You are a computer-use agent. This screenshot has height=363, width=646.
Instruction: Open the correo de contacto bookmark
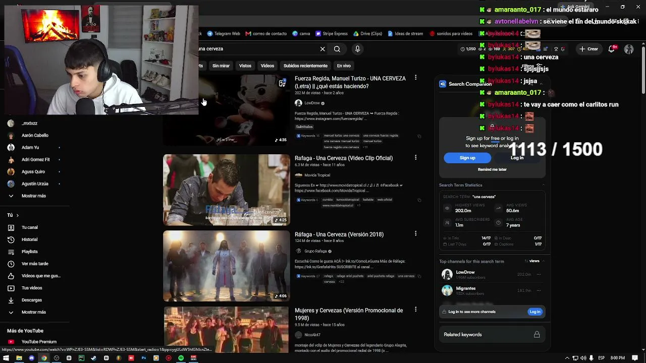266,34
